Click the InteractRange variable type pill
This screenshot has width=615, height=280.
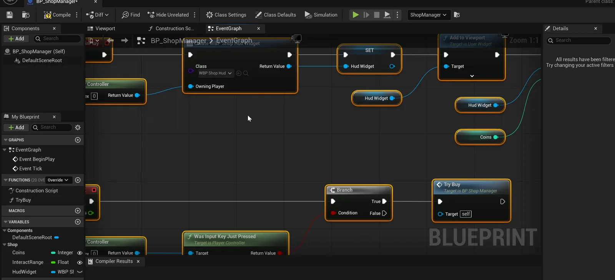tap(53, 263)
